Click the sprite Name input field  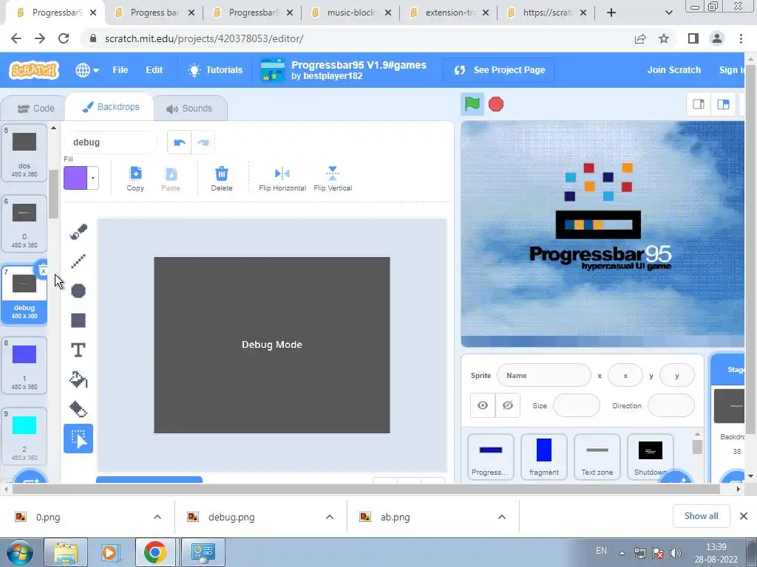(x=543, y=375)
